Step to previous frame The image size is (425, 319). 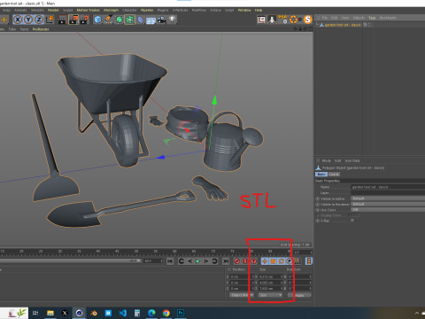point(189,261)
